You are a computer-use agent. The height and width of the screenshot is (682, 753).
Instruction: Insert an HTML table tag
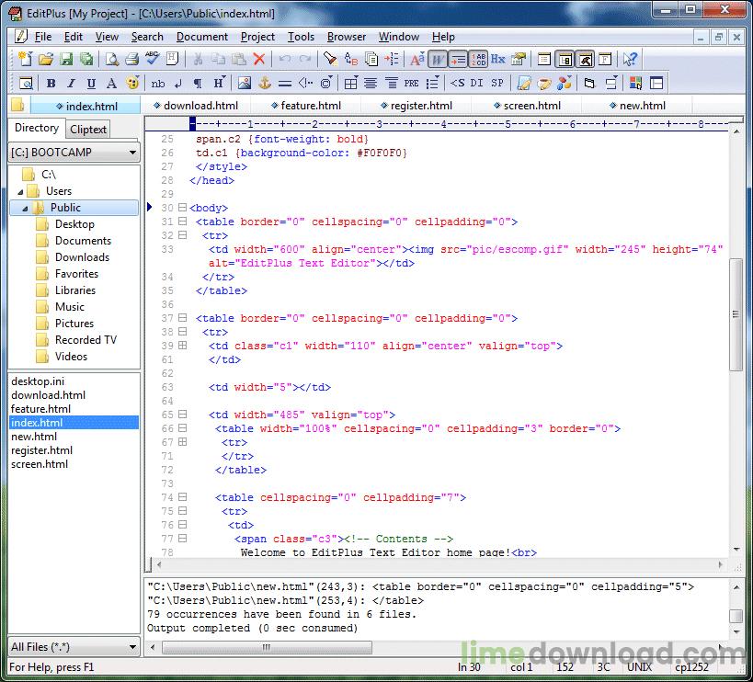(x=350, y=83)
